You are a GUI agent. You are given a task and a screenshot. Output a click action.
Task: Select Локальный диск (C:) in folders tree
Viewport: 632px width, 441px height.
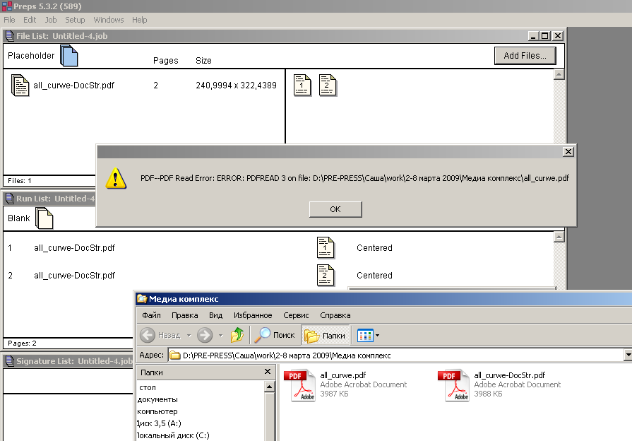tap(173, 435)
